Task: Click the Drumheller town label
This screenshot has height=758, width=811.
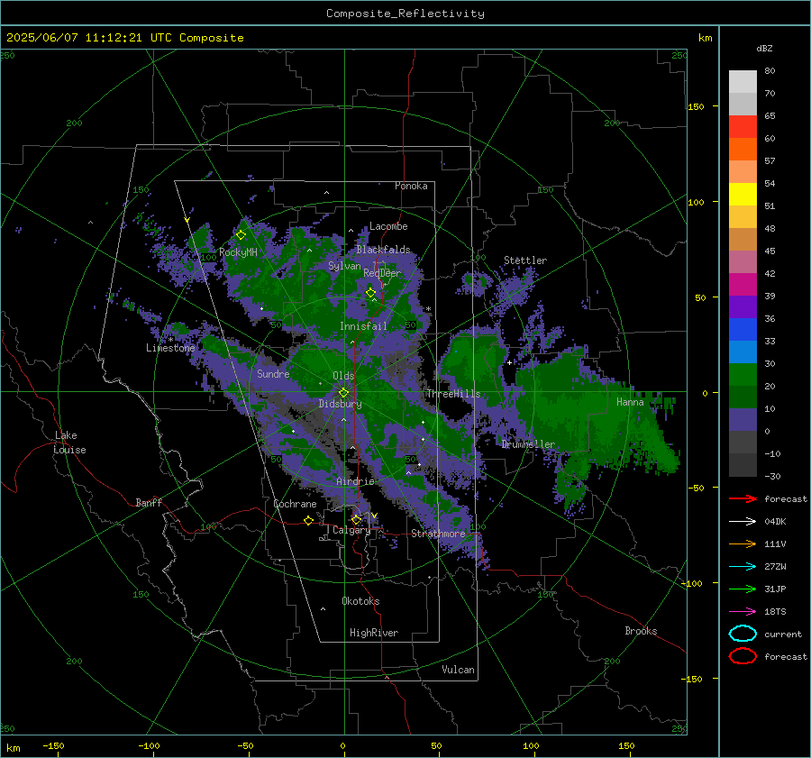Action: (528, 444)
